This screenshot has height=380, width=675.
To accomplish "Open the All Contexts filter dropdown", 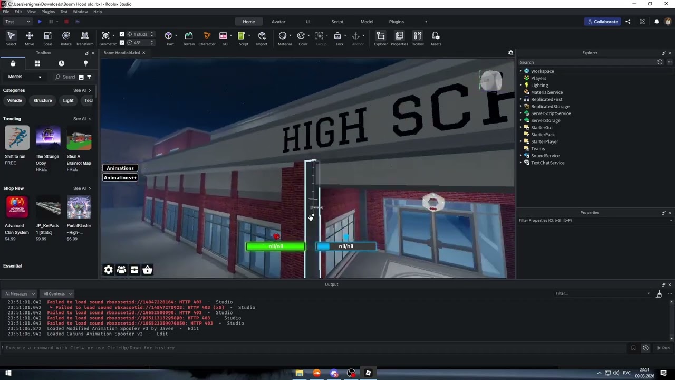I will 57,294.
